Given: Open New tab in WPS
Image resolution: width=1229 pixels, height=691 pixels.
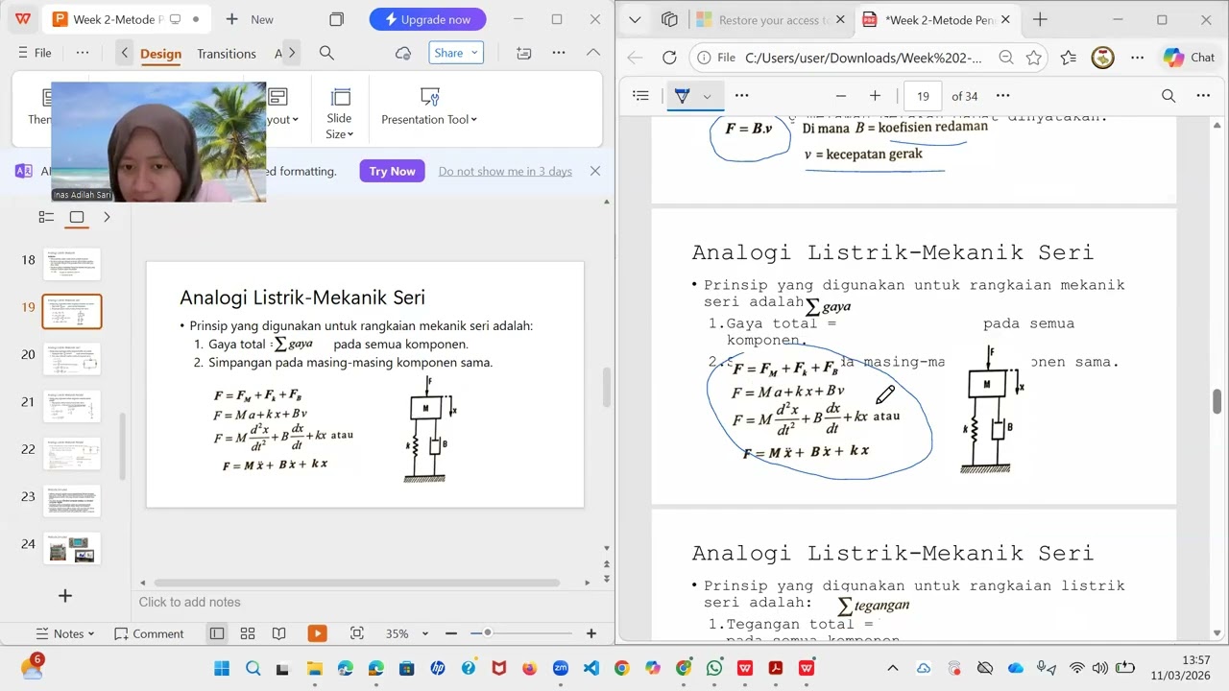Looking at the screenshot, I should [250, 19].
